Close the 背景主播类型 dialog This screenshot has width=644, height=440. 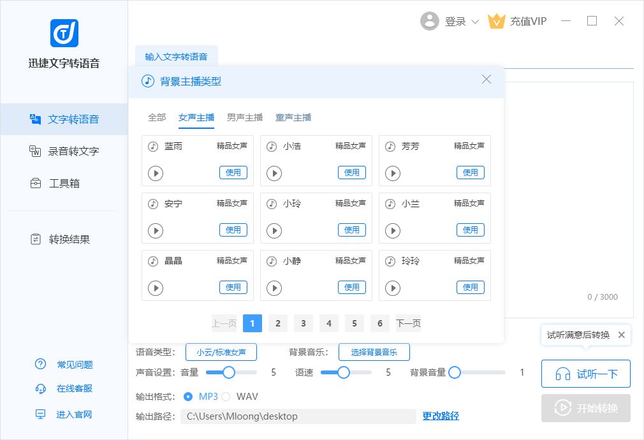pyautogui.click(x=487, y=79)
